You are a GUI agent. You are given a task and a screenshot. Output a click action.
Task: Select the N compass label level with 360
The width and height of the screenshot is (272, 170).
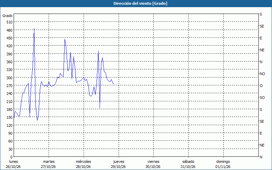point(261,62)
